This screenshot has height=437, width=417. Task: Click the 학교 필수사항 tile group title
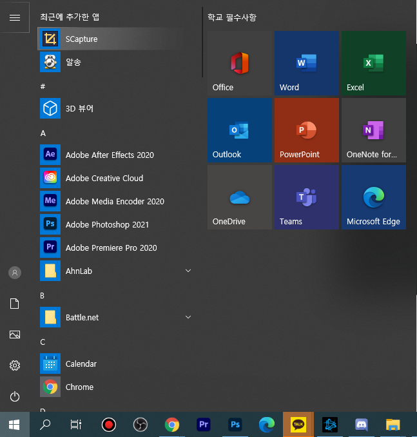click(232, 17)
